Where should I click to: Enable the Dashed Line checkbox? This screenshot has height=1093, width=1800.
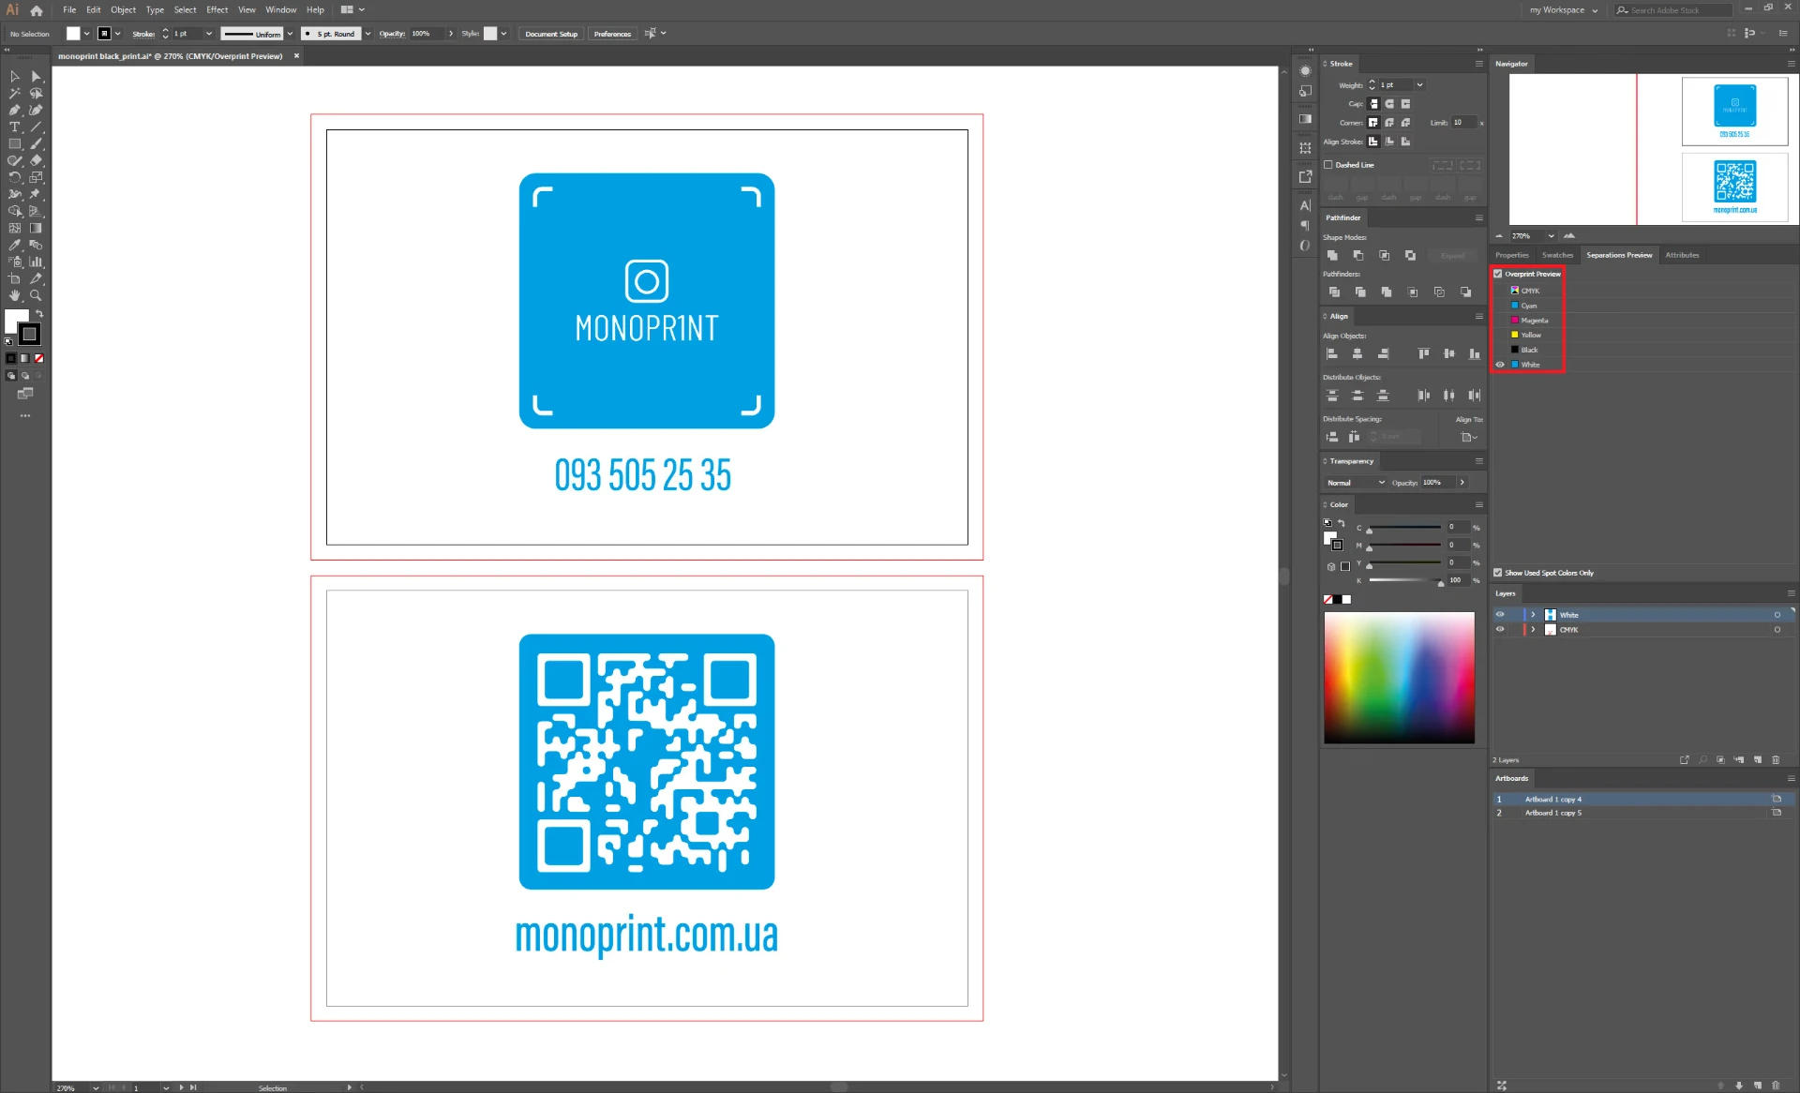[x=1328, y=165]
